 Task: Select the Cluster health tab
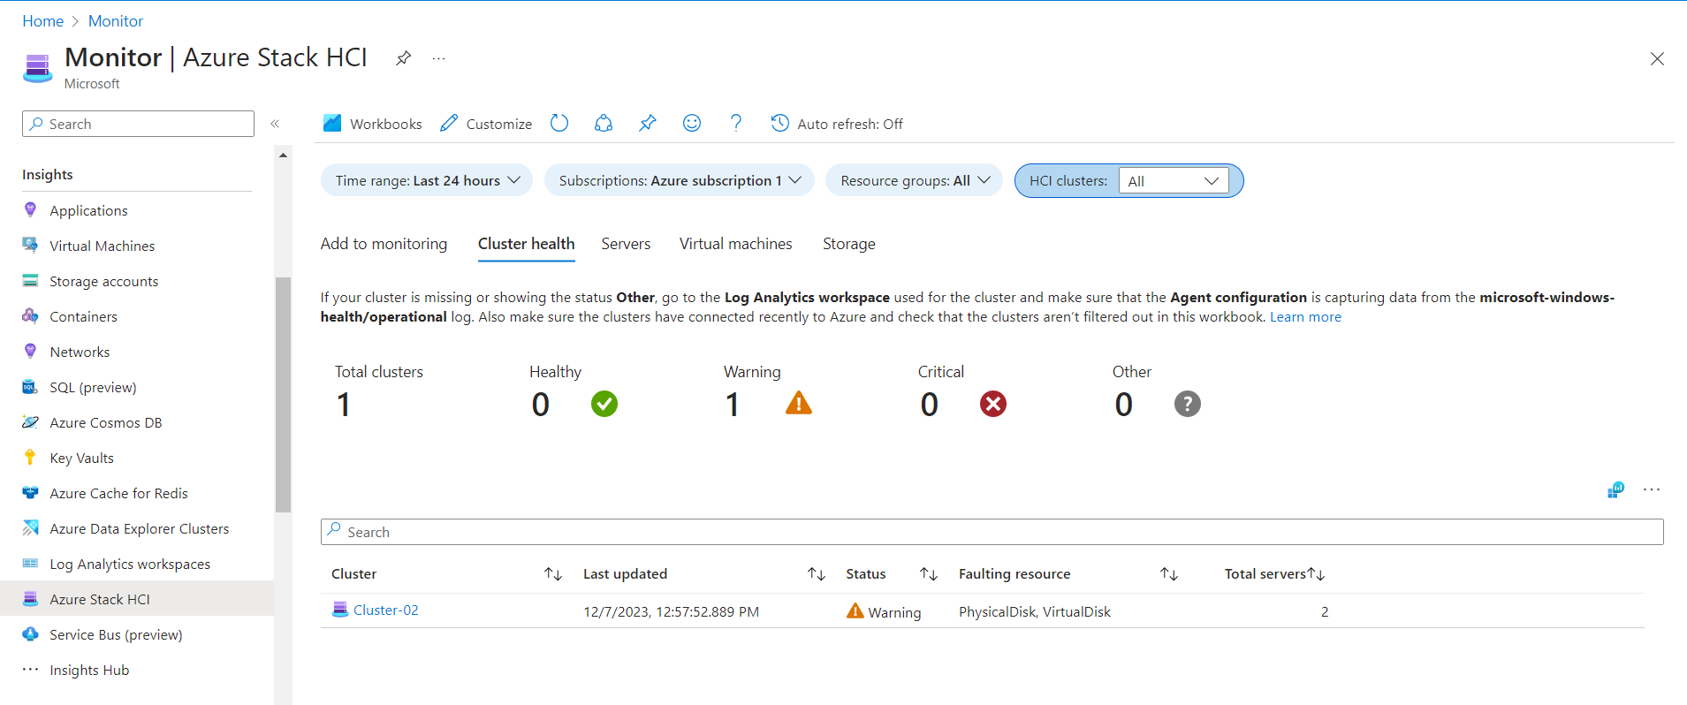point(526,244)
